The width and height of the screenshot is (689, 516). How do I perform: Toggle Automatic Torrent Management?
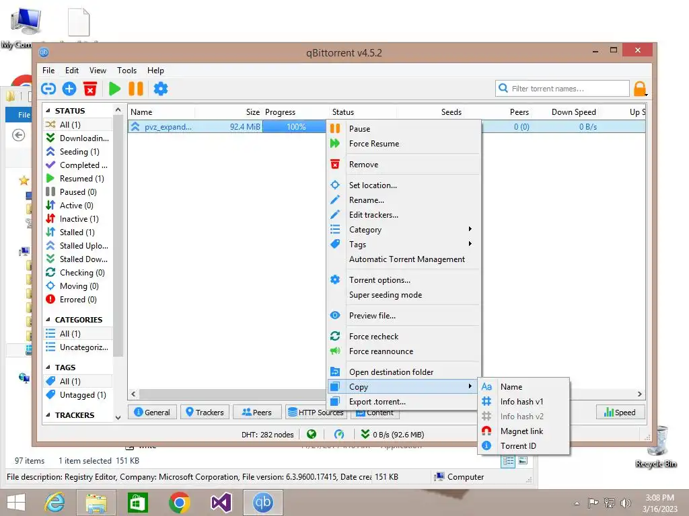(x=404, y=259)
